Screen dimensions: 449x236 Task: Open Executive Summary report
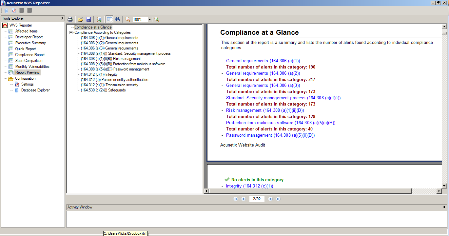(30, 43)
